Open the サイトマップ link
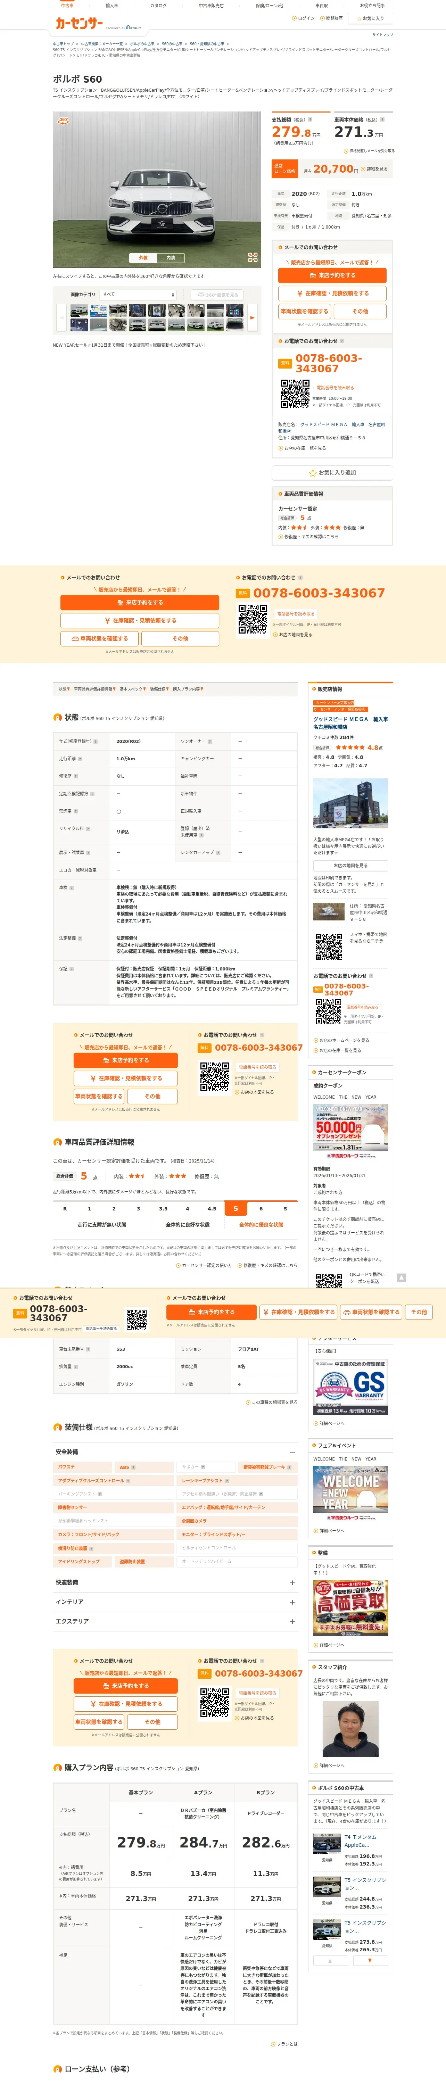The height and width of the screenshot is (2084, 446). (x=382, y=35)
